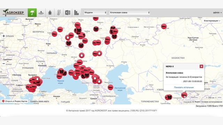Zoom out the map with minus button
The width and height of the screenshot is (223, 125).
(x=4, y=64)
